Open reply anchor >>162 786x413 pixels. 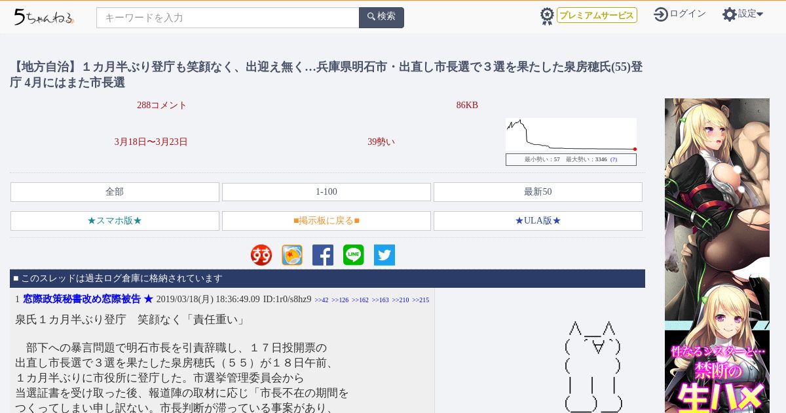point(360,300)
